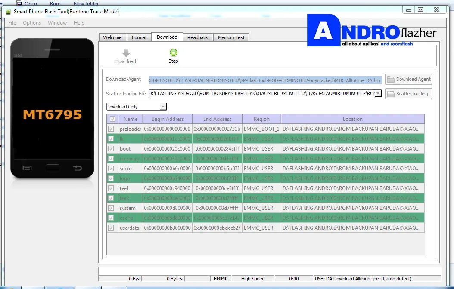Click Open in the background window toolbar
Screen dimensions: 454x289
(31, 4)
